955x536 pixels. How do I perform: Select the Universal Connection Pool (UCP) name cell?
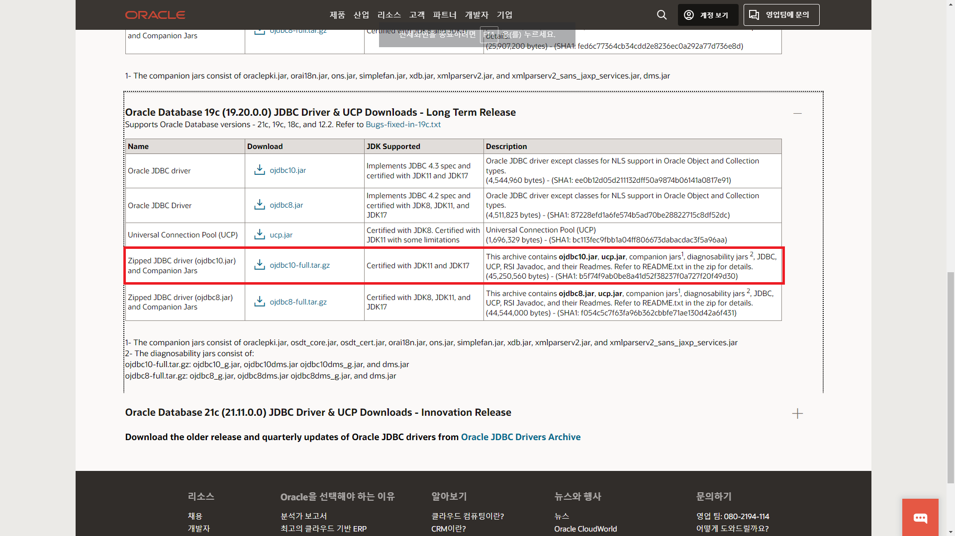pos(185,235)
